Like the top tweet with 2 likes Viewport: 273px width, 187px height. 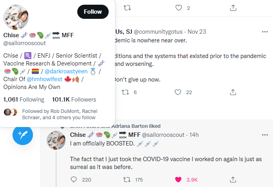click(178, 7)
